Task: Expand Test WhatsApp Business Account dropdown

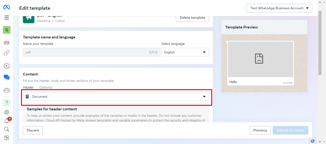Action: [279, 8]
